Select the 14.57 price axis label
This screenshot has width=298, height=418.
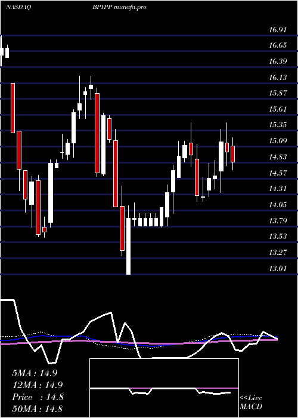[278, 173]
